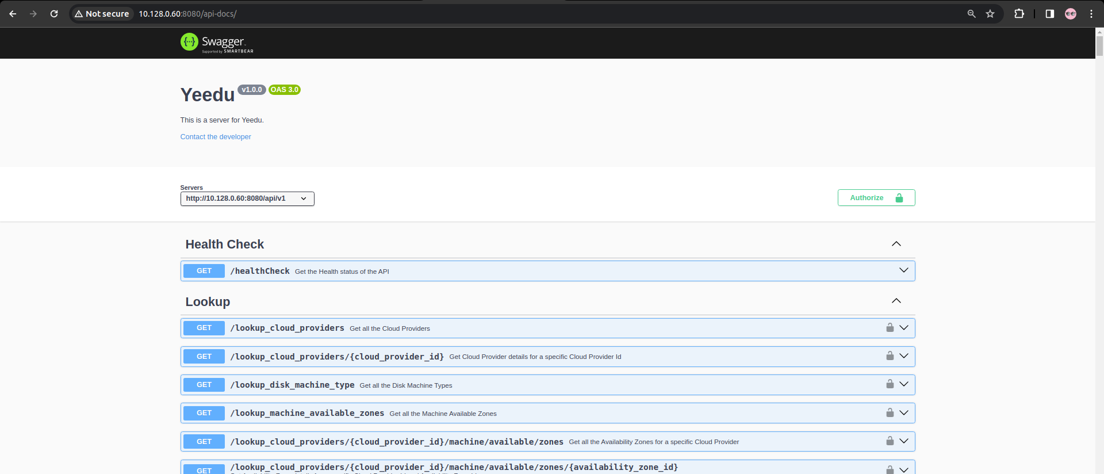
Task: Bookmark this page with the star icon
Action: (990, 14)
